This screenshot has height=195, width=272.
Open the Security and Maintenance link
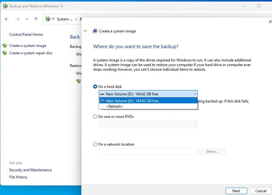[30, 170]
